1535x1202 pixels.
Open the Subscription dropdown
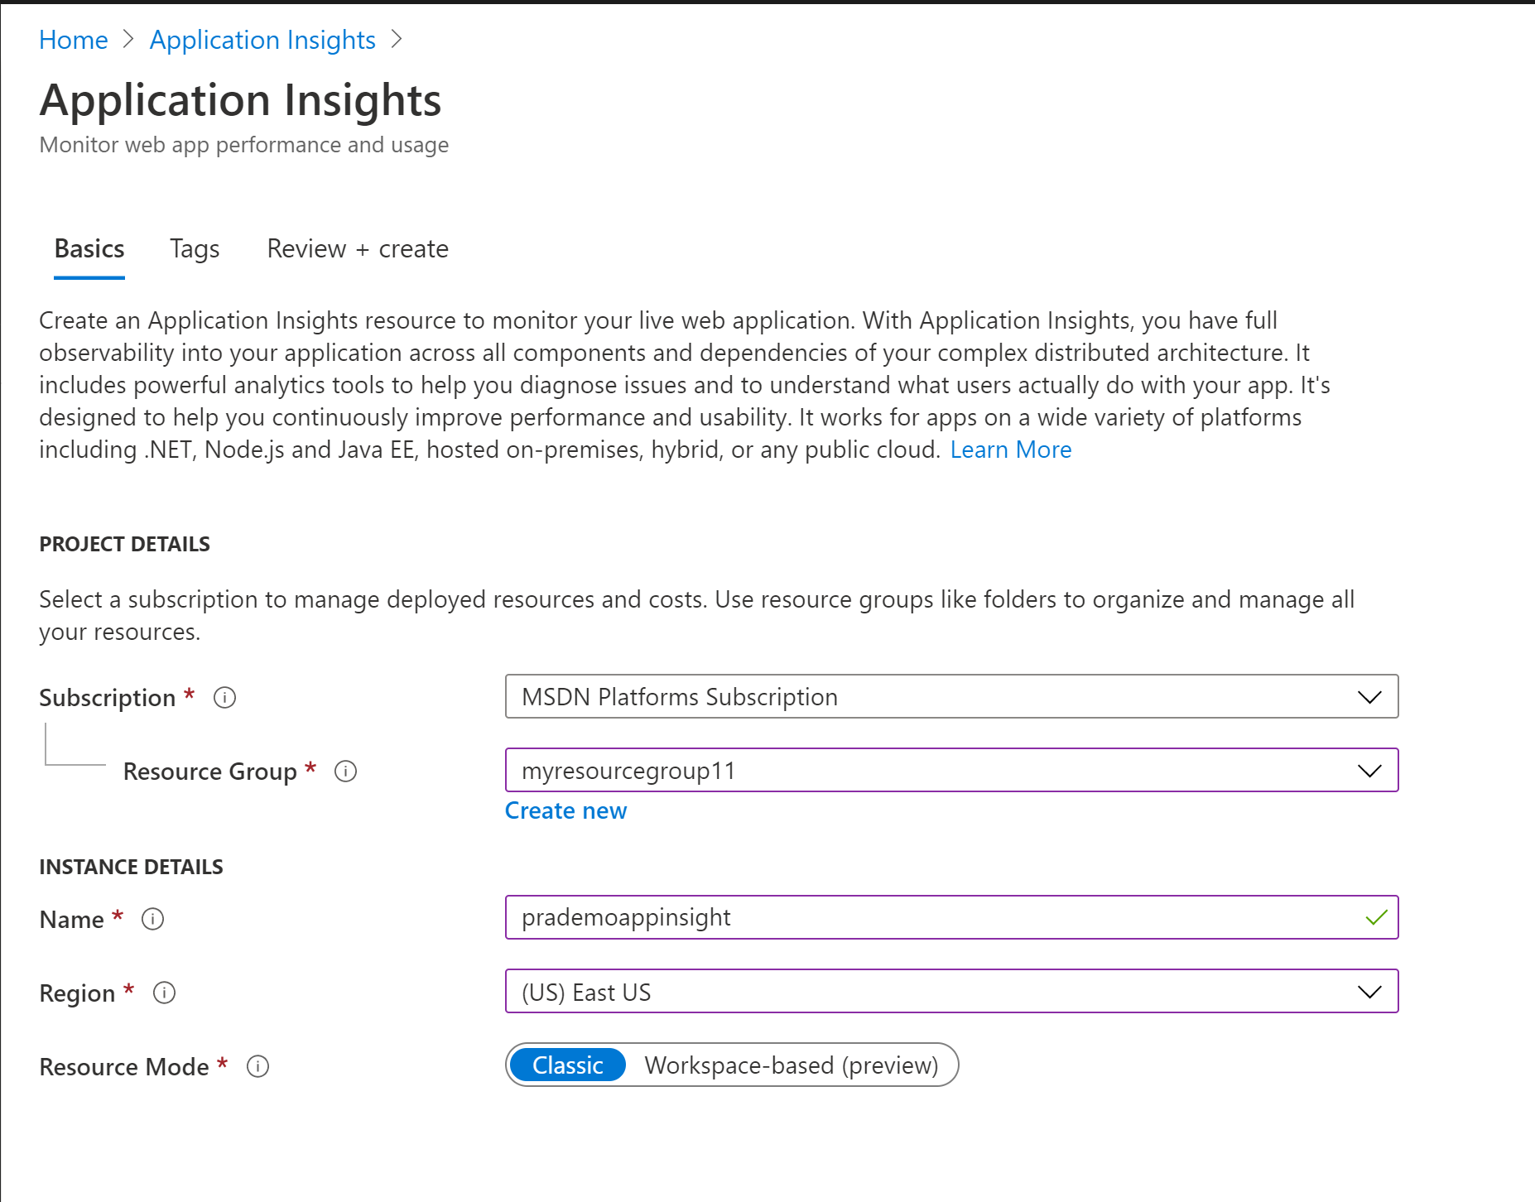(x=951, y=696)
